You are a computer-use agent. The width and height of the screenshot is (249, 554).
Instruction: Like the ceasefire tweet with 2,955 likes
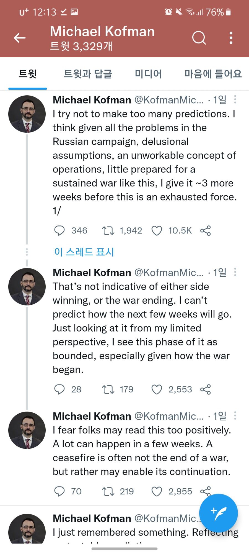click(x=157, y=491)
